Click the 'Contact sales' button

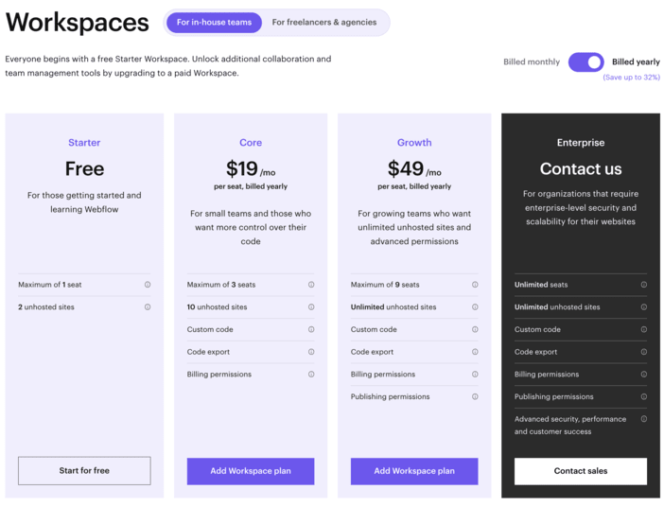pos(581,471)
